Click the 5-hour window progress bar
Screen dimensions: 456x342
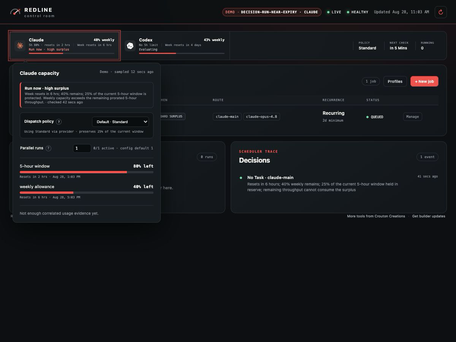click(x=87, y=172)
